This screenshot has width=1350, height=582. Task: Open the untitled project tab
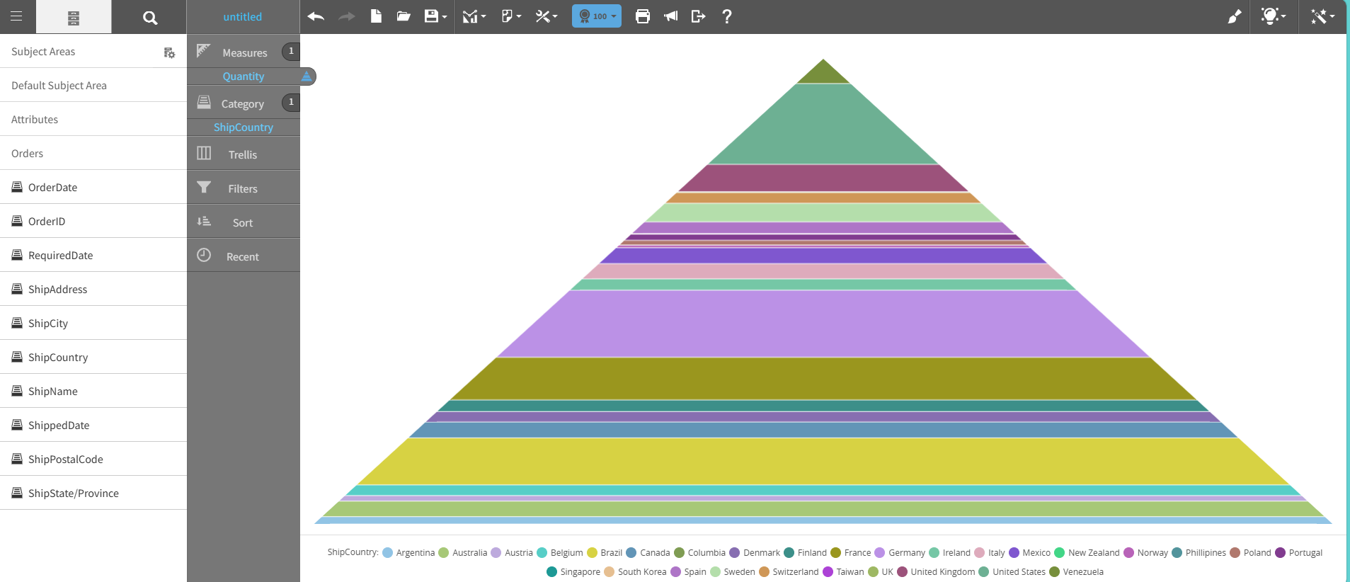tap(243, 17)
